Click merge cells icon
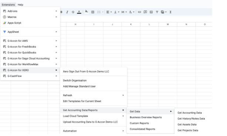The width and height of the screenshot is (227, 136). (99, 12)
